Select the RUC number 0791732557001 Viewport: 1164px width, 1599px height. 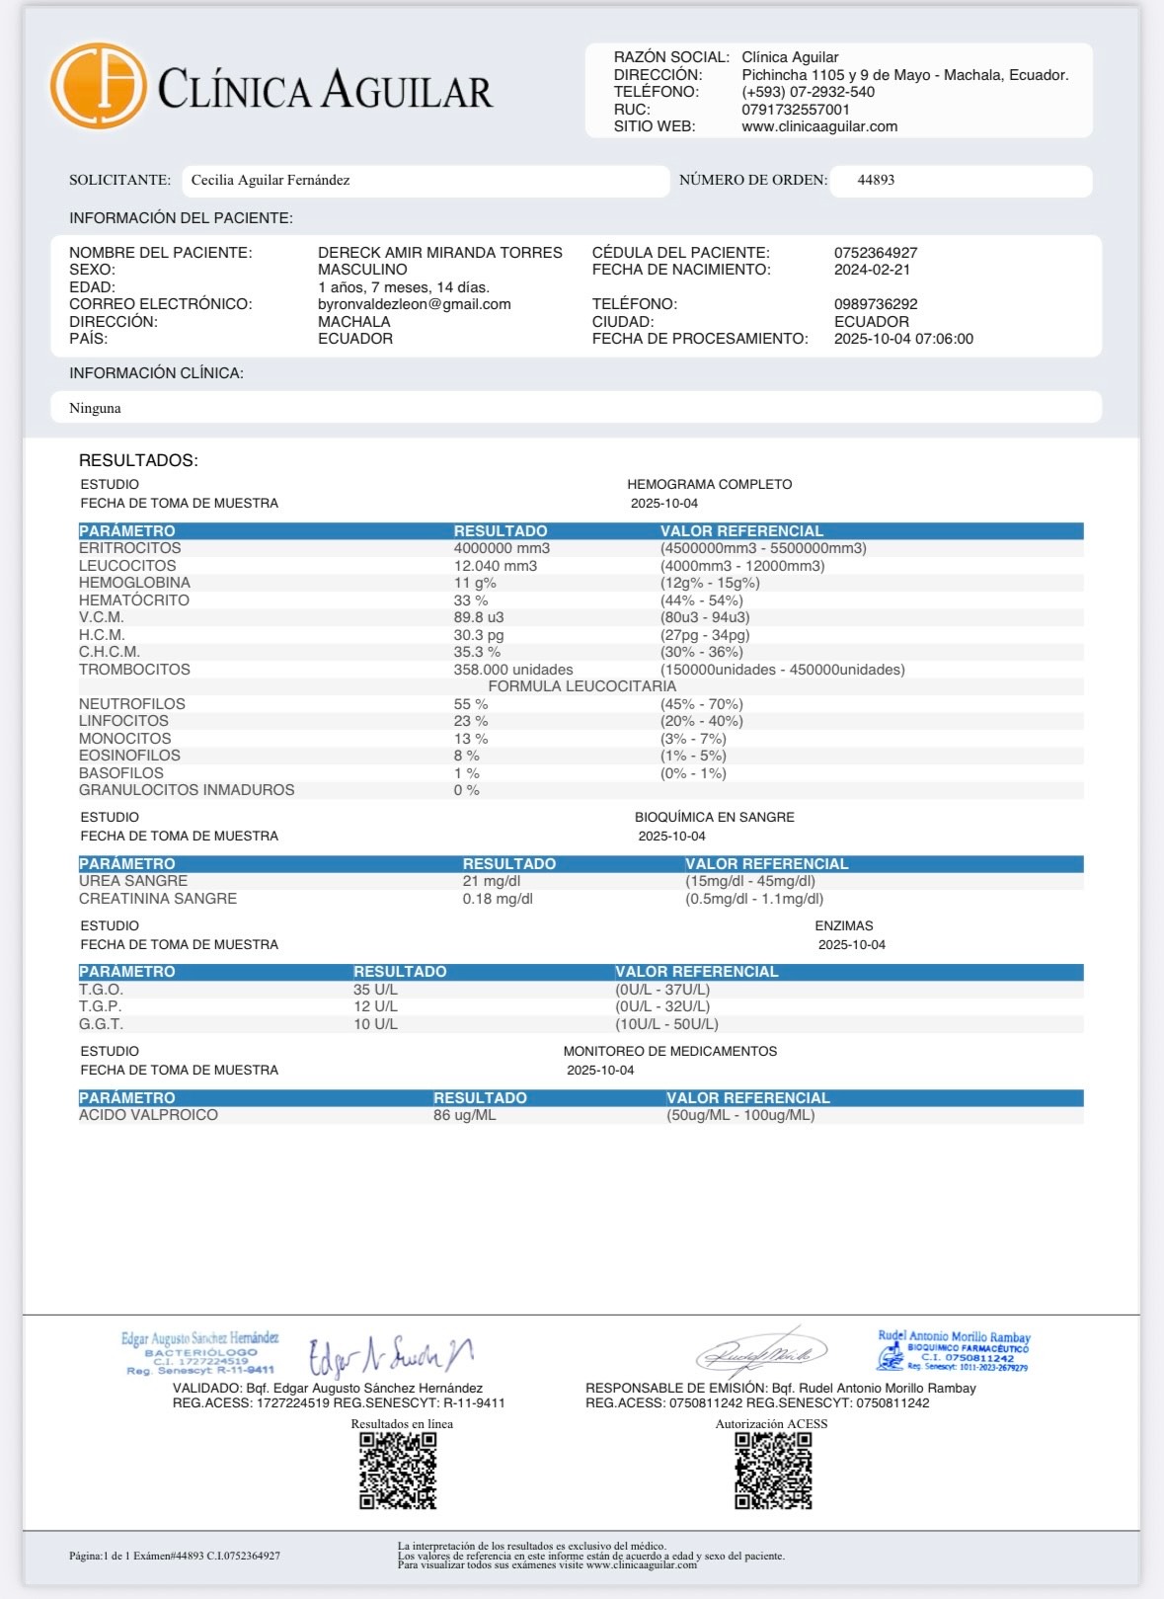pyautogui.click(x=796, y=110)
